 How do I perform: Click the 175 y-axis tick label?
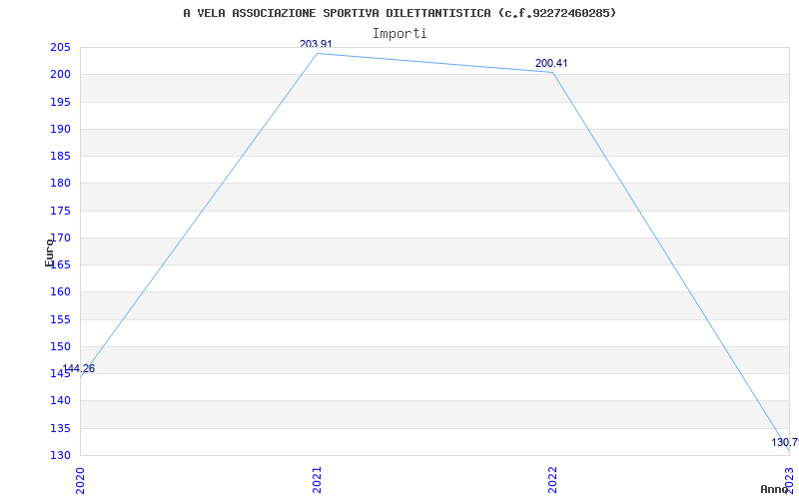[x=60, y=212]
